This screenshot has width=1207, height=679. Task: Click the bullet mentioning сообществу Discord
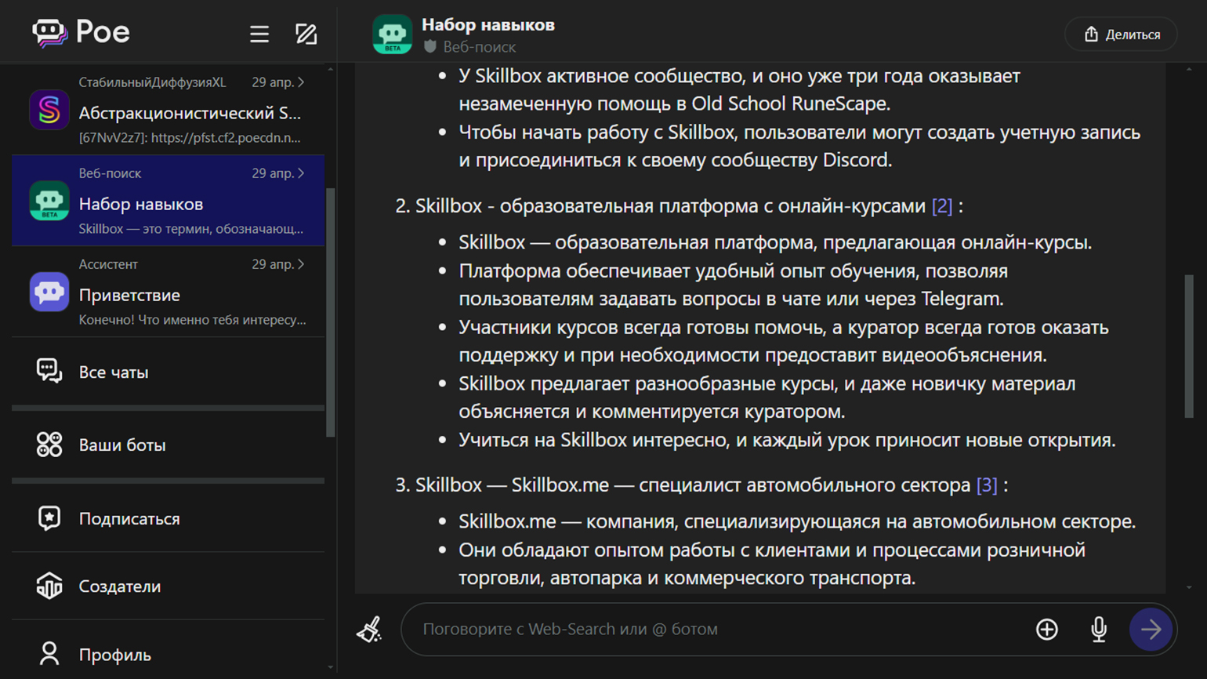click(x=799, y=146)
